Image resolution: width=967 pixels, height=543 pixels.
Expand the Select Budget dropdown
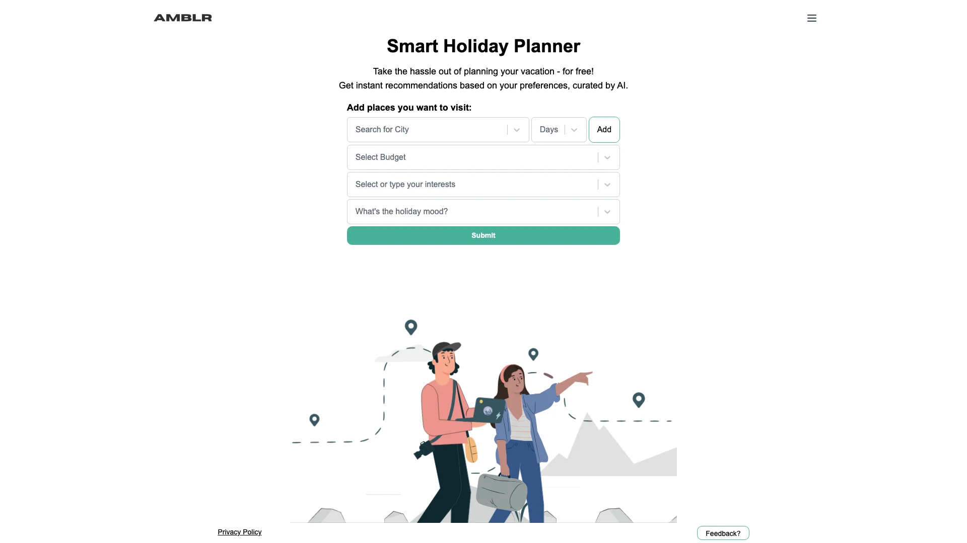[606, 157]
